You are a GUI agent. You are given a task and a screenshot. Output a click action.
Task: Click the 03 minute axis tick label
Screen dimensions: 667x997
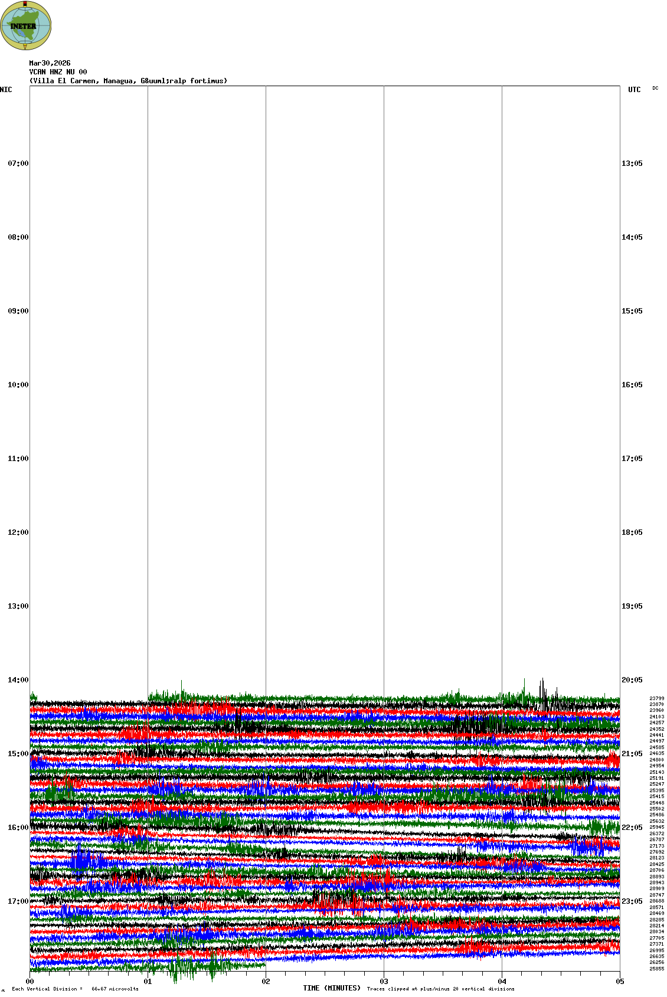384,982
